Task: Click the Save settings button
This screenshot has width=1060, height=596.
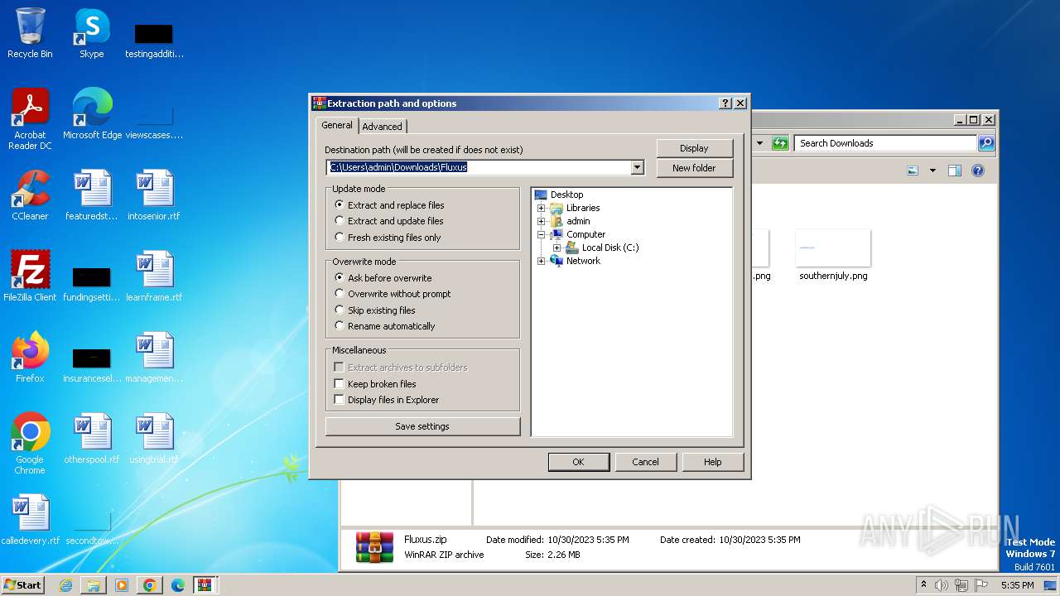Action: (422, 426)
